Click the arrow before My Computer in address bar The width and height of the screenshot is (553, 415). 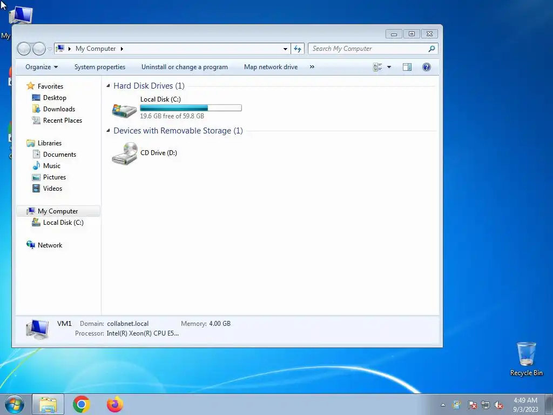pyautogui.click(x=70, y=49)
